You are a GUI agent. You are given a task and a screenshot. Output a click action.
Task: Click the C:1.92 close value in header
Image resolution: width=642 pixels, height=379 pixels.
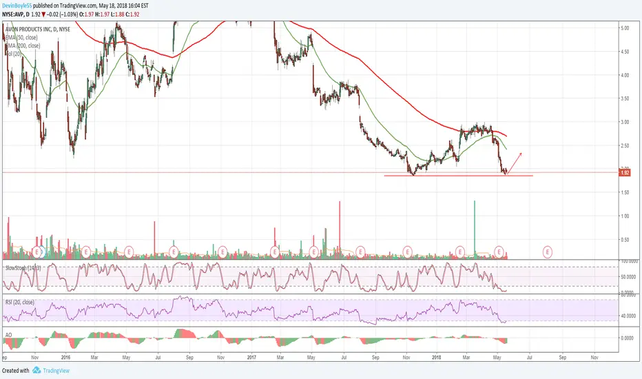[133, 14]
